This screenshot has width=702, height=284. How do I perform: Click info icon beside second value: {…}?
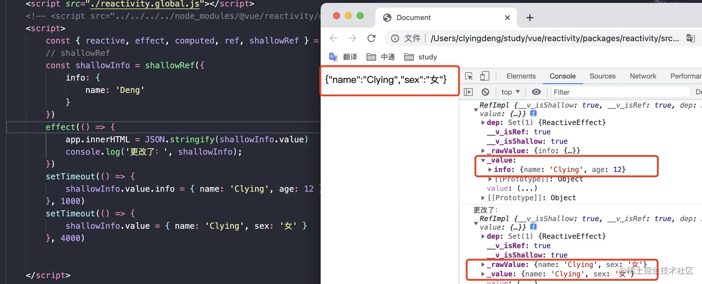coord(533,227)
